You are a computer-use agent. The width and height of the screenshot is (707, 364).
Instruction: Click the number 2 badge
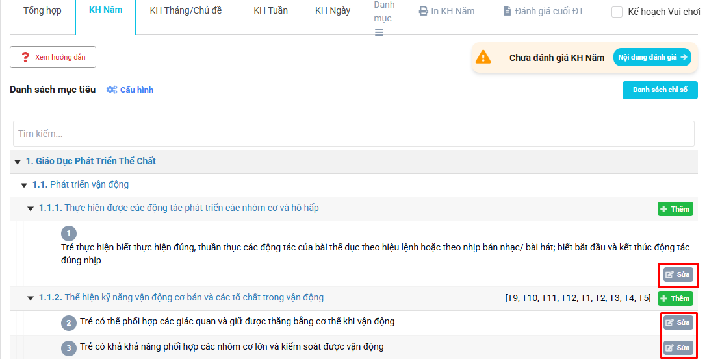point(68,322)
